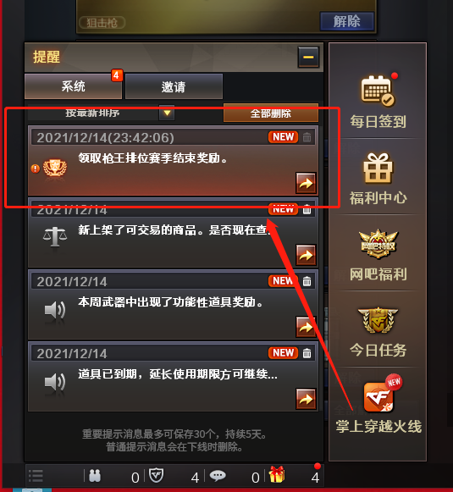Click the gift box icon in bottom bar
The width and height of the screenshot is (453, 492).
(277, 474)
